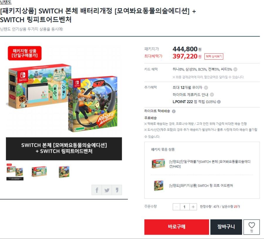Click the red 바로구매 button

pos(177,227)
